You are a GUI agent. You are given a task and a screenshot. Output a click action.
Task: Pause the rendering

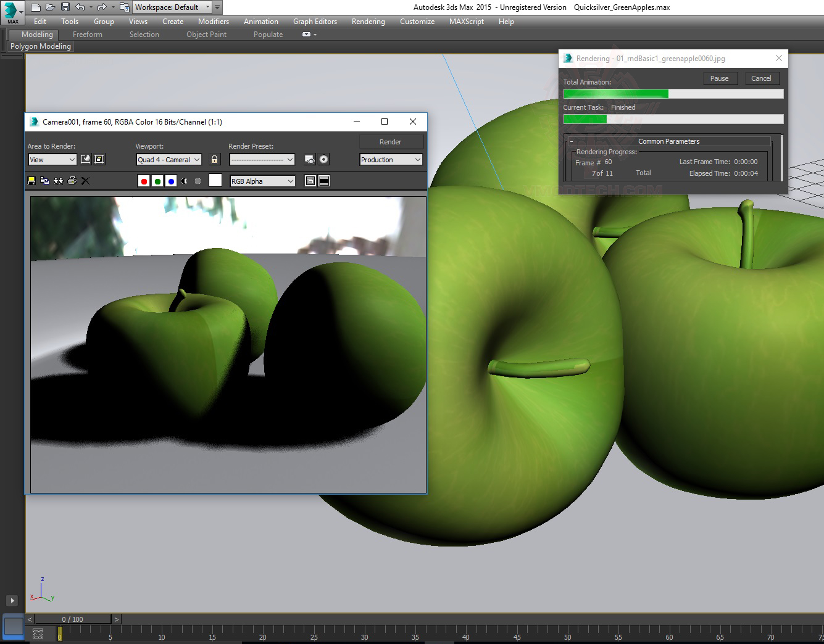pyautogui.click(x=720, y=78)
